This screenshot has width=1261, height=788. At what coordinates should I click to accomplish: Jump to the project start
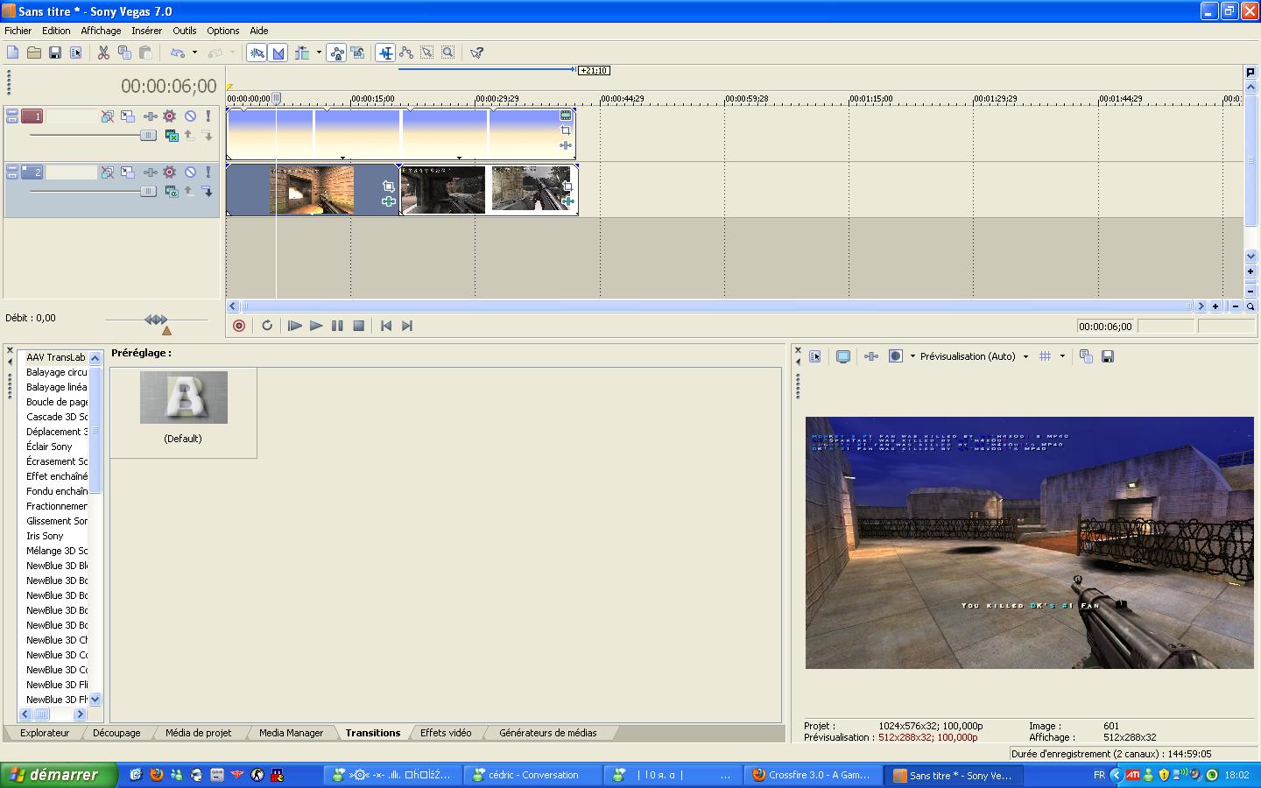pos(386,326)
